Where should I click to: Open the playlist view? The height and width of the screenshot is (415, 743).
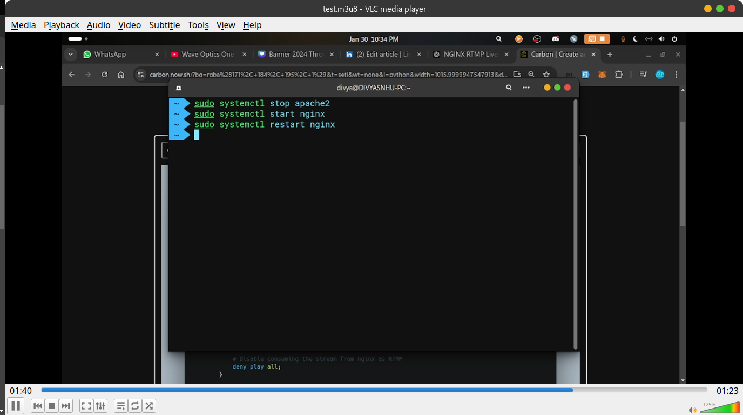[121, 405]
